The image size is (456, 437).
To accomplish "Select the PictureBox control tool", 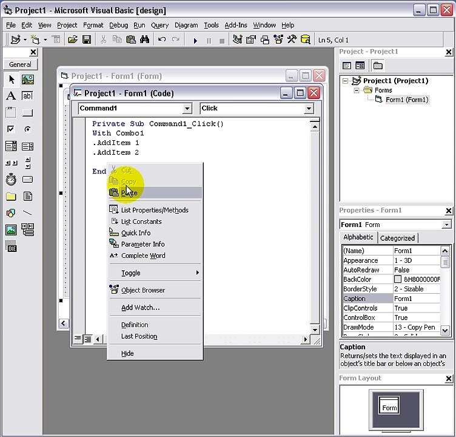I will [x=28, y=80].
